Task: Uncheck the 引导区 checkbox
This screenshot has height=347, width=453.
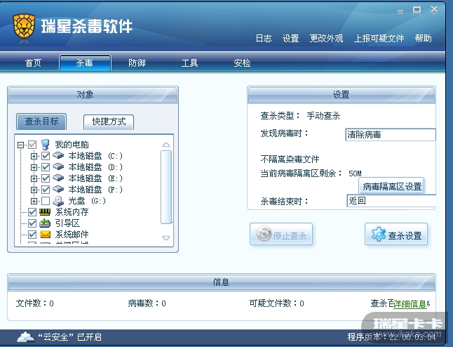Action: pos(32,223)
